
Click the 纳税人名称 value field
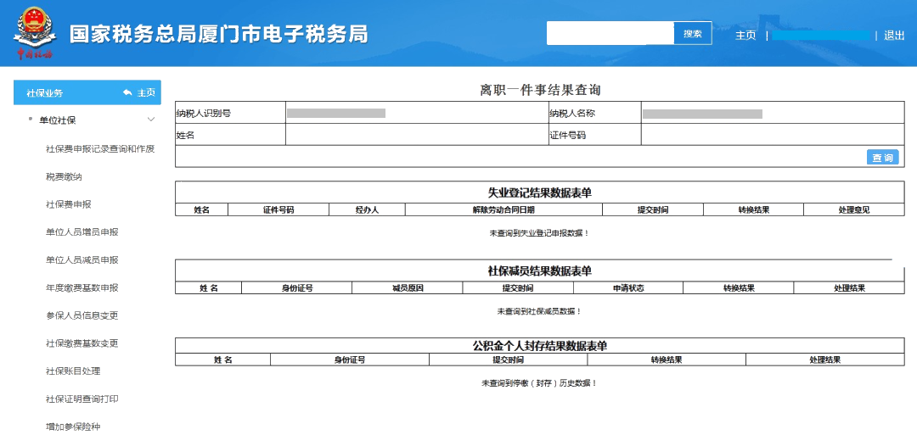[773, 114]
